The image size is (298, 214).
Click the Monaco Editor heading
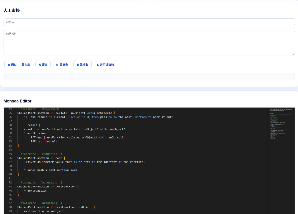(x=17, y=101)
